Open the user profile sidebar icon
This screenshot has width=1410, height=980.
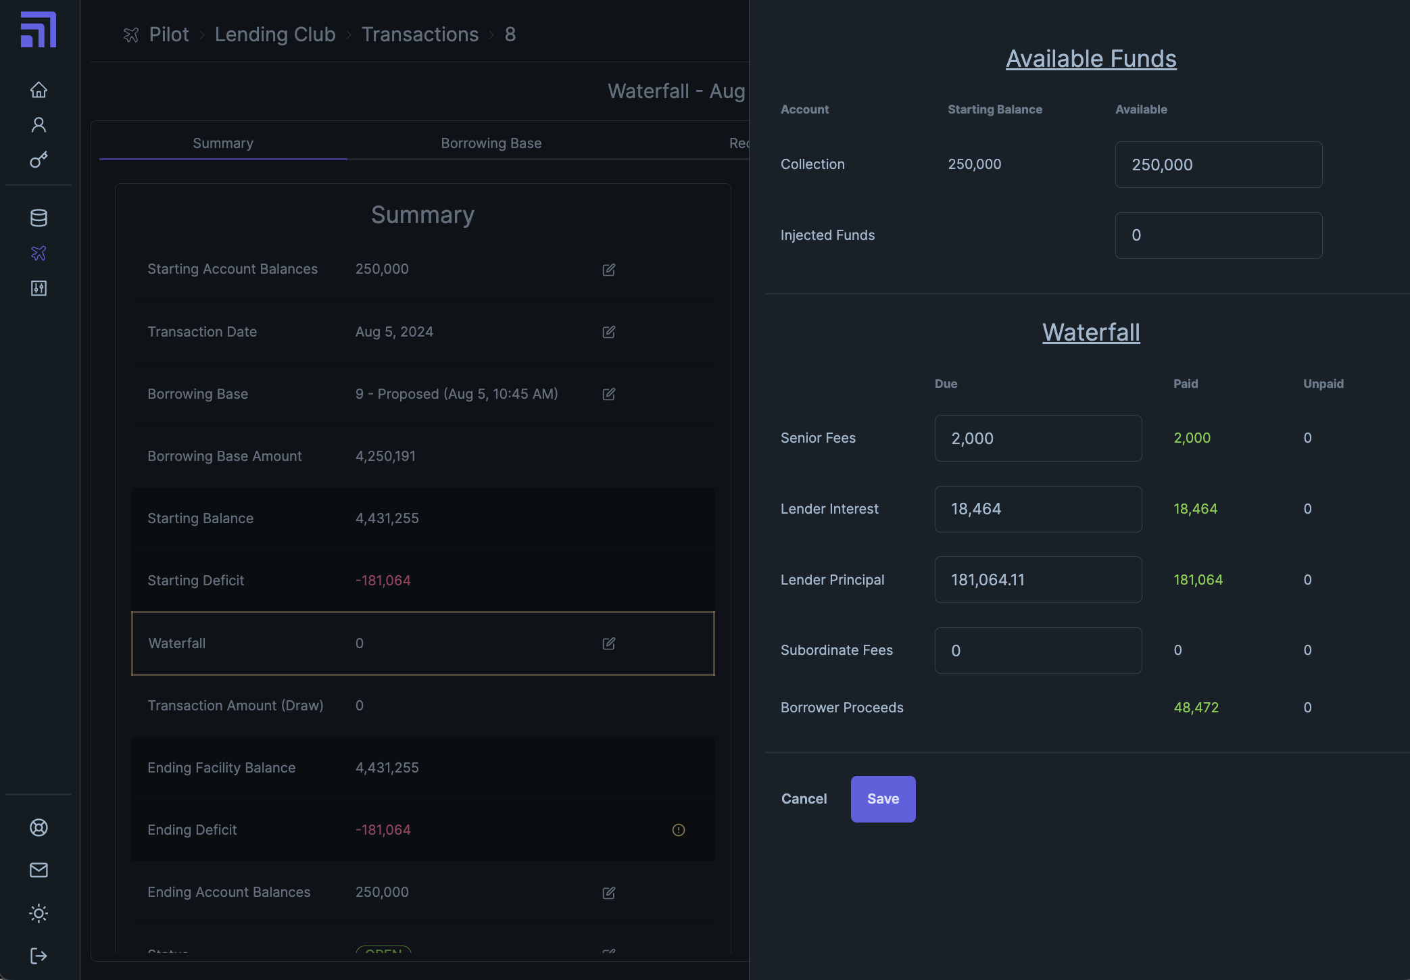(39, 124)
